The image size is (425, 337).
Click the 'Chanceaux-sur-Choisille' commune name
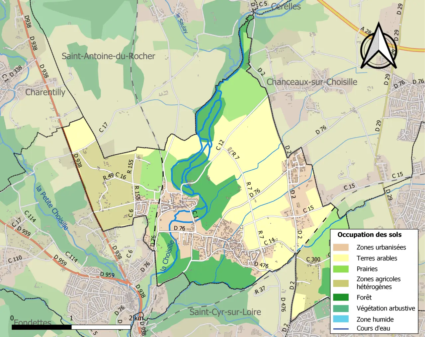click(x=312, y=82)
